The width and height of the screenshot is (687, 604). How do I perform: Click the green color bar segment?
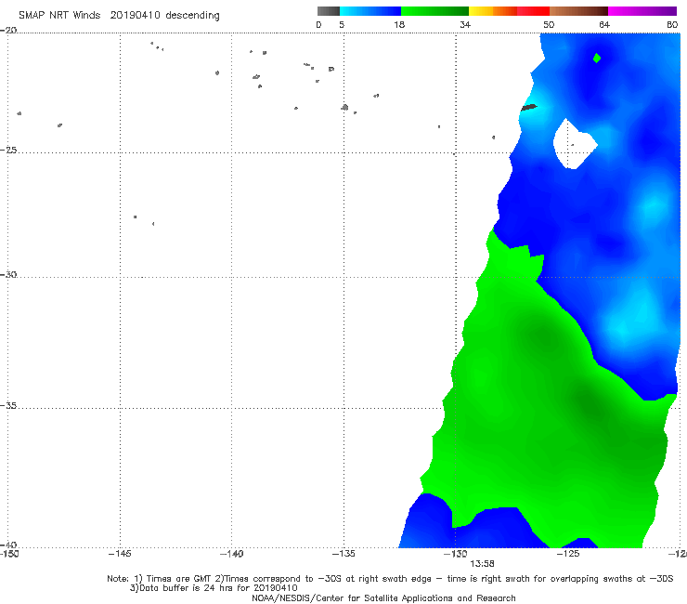[x=434, y=11]
